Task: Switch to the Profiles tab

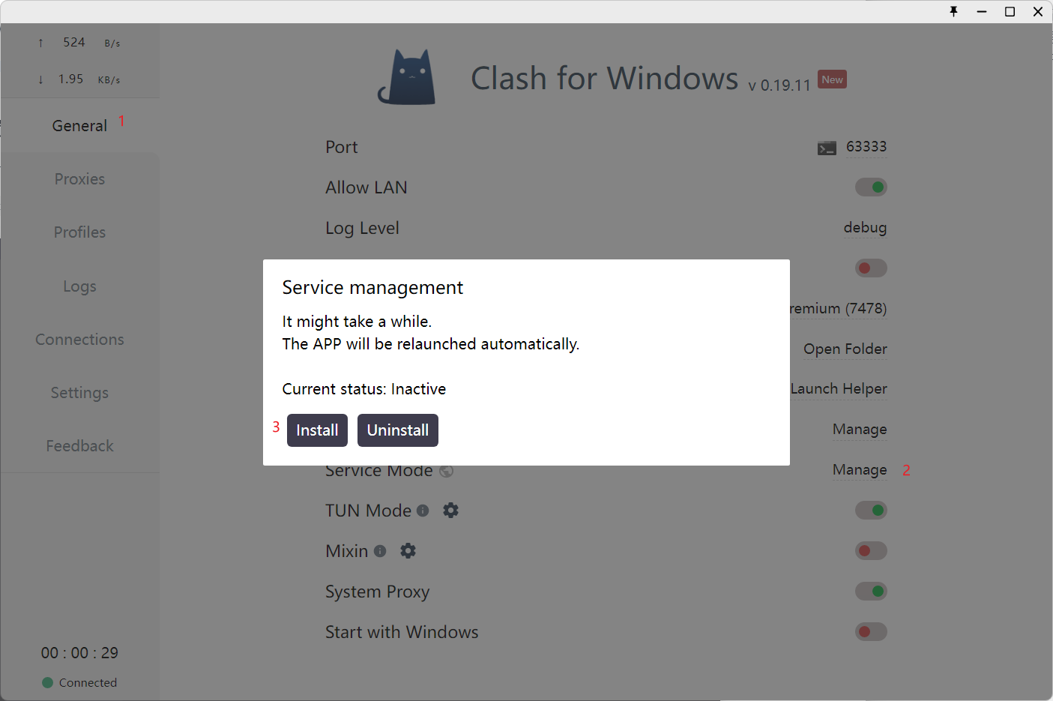Action: pyautogui.click(x=79, y=232)
